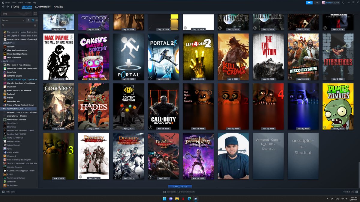Open the HAMZA profile tab

point(58,7)
